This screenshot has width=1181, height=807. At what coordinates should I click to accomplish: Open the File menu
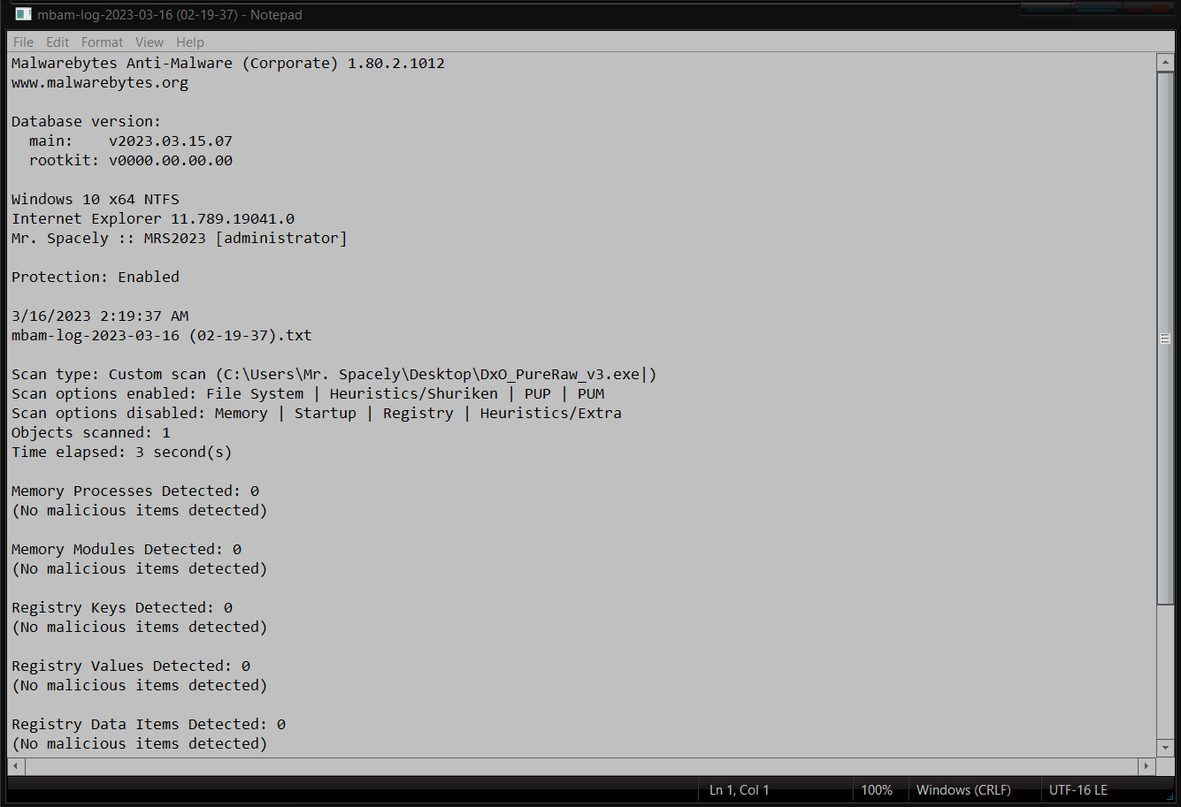(24, 42)
